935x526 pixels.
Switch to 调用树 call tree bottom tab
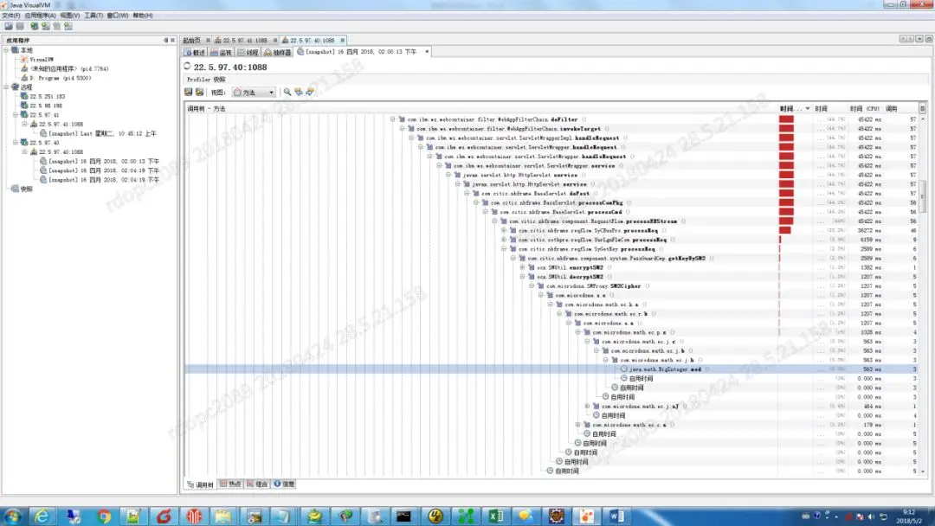click(x=200, y=484)
